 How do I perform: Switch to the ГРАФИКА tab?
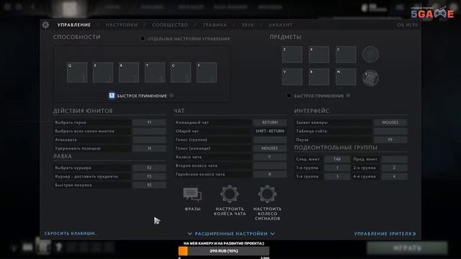(x=215, y=25)
